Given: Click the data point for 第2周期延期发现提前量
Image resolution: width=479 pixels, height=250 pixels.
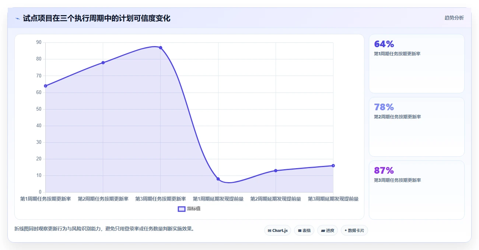Looking at the screenshot, I should pyautogui.click(x=276, y=170).
